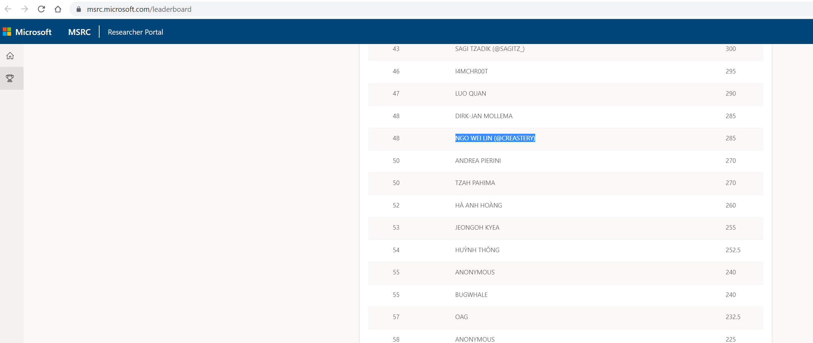Select the I4MCHR00T leaderboard entry

pyautogui.click(x=471, y=71)
